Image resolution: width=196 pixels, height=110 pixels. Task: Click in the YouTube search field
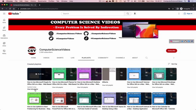click(93, 13)
